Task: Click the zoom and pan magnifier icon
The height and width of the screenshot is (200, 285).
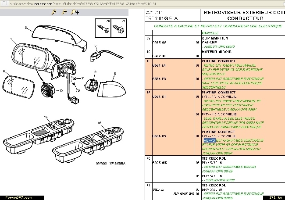Action: tap(75, 13)
